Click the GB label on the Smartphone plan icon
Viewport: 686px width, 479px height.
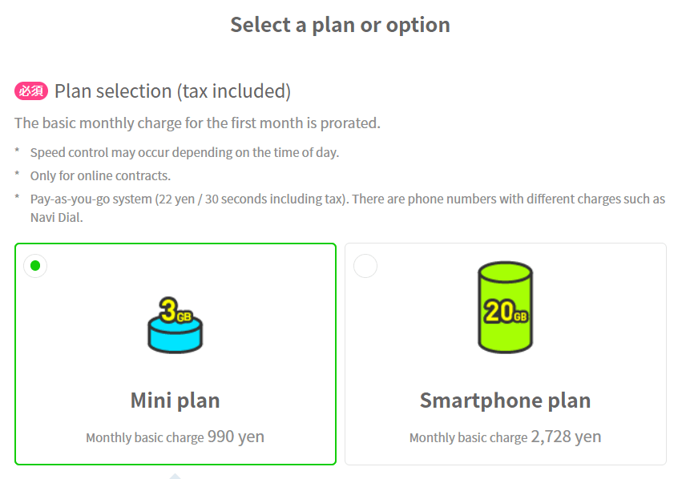(522, 316)
